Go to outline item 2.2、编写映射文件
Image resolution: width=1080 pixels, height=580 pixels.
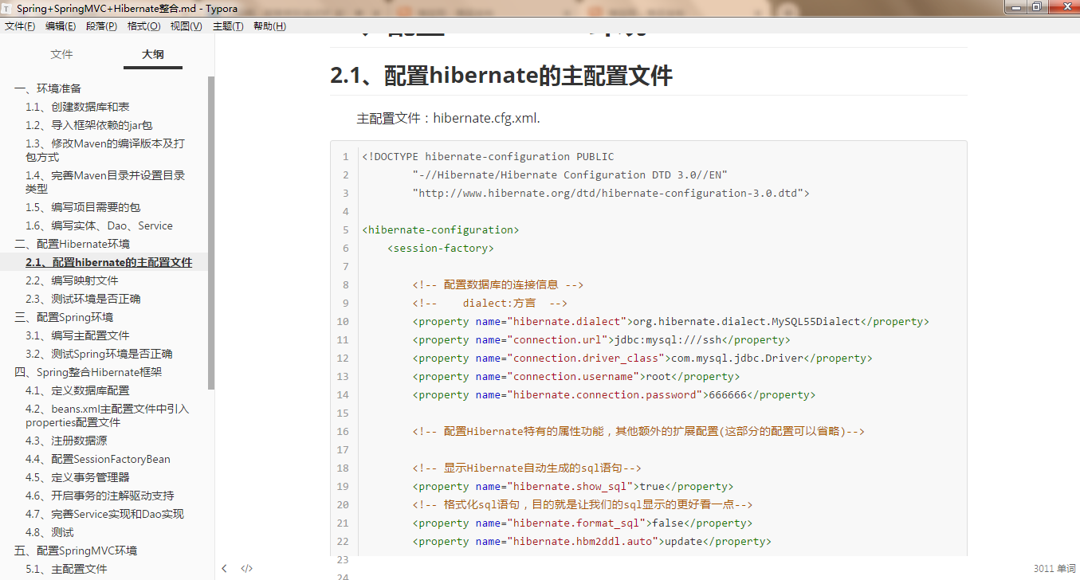click(72, 280)
